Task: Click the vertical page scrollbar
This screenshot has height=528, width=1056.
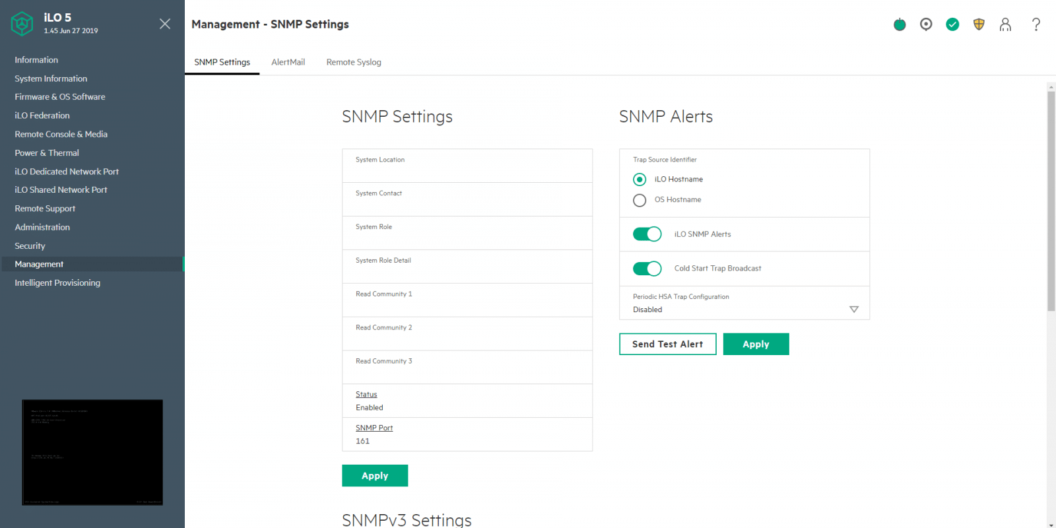Action: pos(1051,201)
